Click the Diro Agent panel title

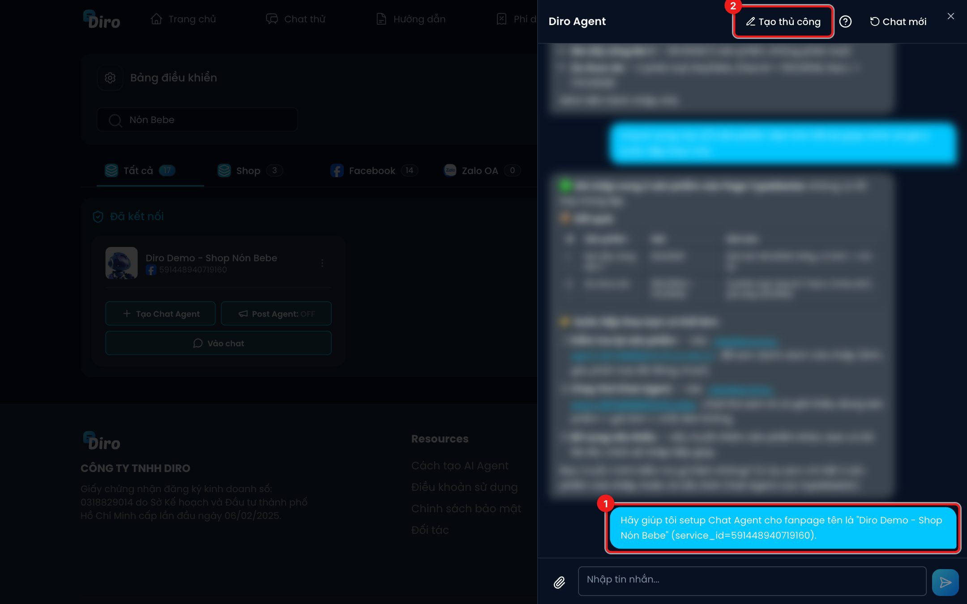pyautogui.click(x=577, y=21)
